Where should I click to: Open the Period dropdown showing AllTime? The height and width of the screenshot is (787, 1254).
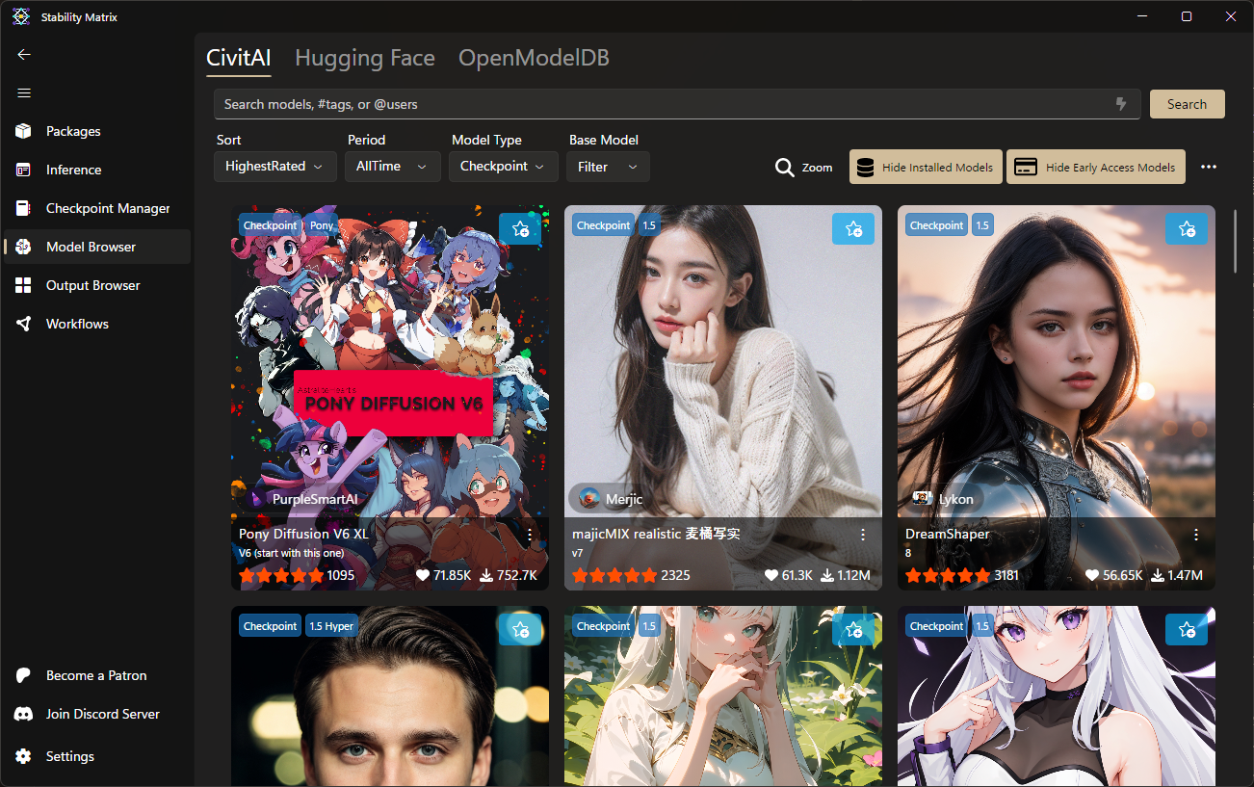point(394,167)
